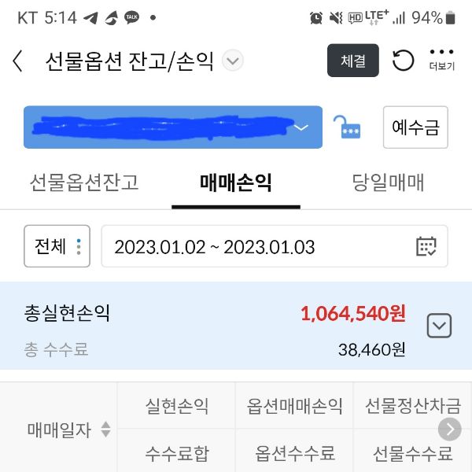Tap the back arrow icon
This screenshot has width=472, height=472.
(x=17, y=61)
